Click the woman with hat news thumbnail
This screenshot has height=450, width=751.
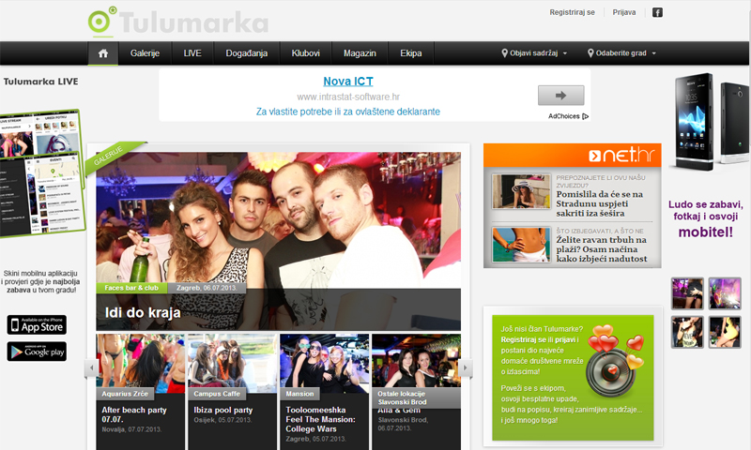click(521, 191)
